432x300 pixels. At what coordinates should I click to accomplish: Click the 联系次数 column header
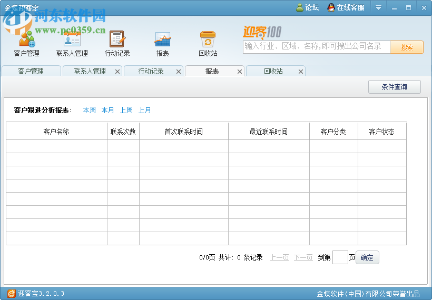(x=123, y=132)
